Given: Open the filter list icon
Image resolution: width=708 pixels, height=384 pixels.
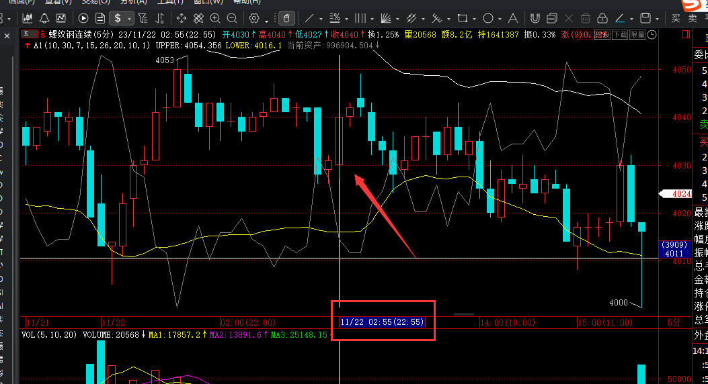Looking at the screenshot, I should 143,19.
